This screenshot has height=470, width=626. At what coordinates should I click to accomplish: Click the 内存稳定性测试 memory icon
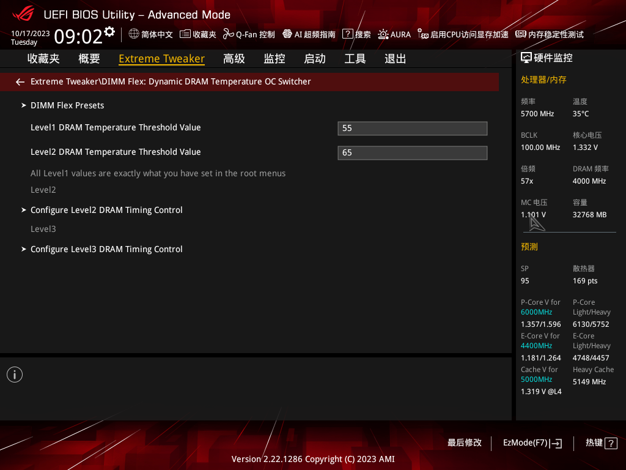point(521,34)
